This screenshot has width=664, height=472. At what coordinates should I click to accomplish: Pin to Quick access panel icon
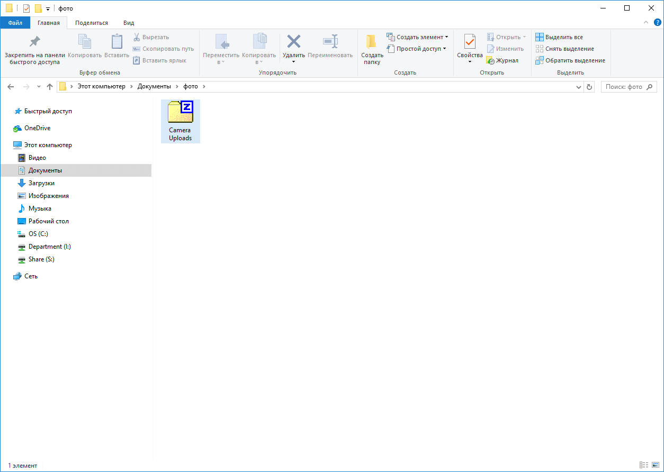(34, 42)
